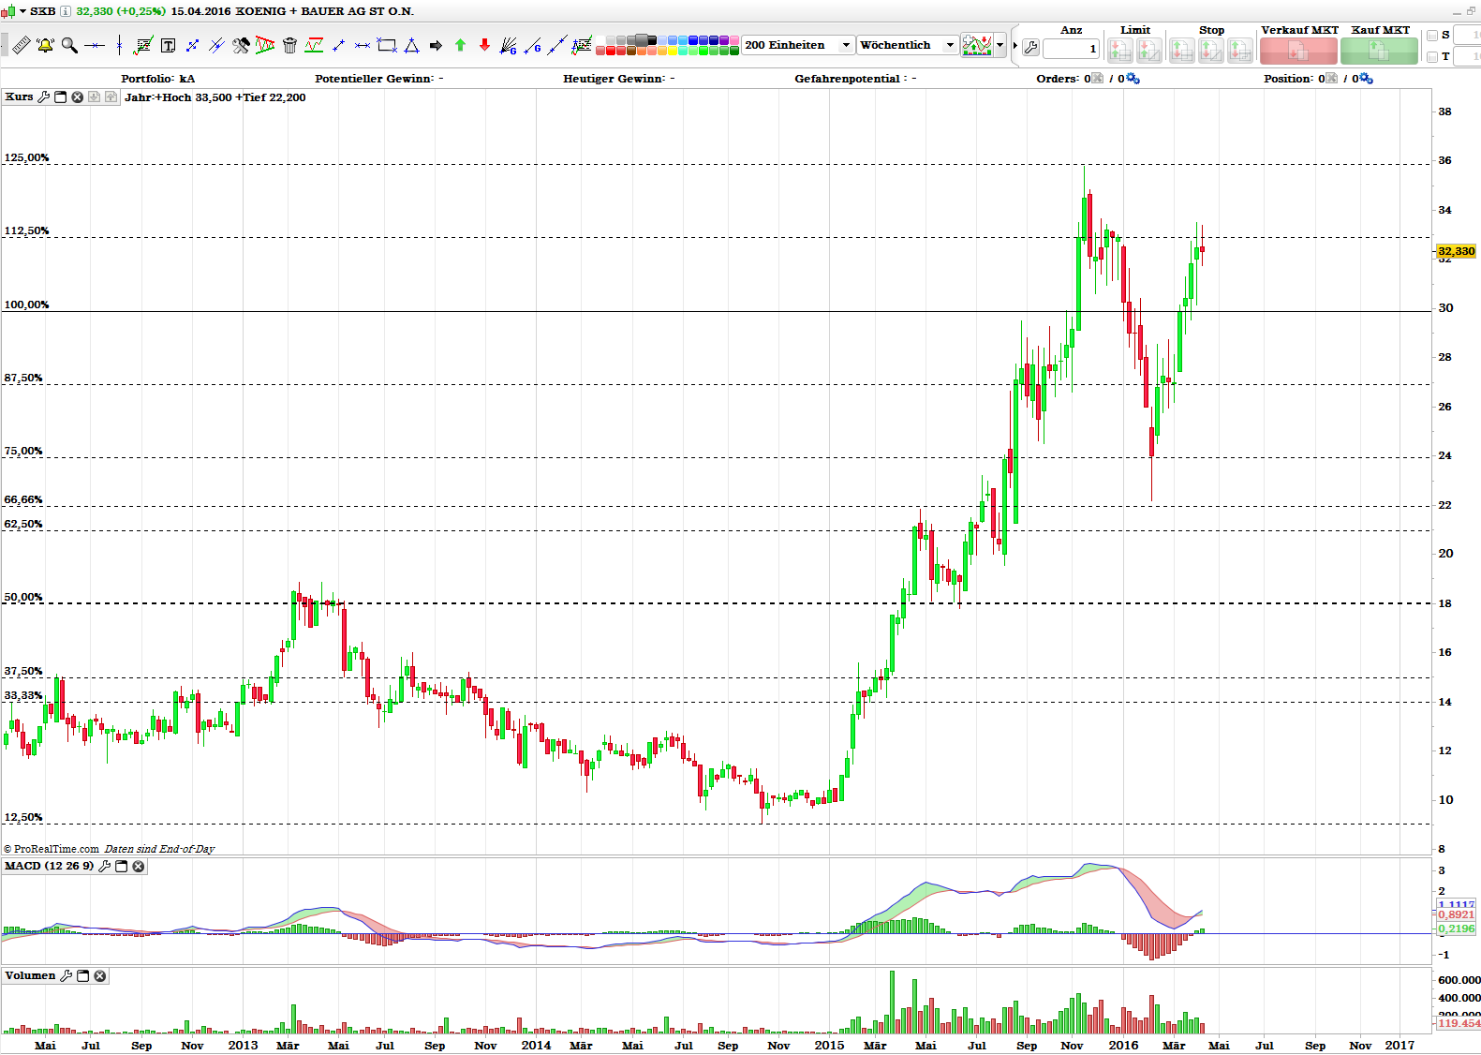The width and height of the screenshot is (1481, 1055).
Task: Click the alarm bell alert icon
Action: [45, 45]
